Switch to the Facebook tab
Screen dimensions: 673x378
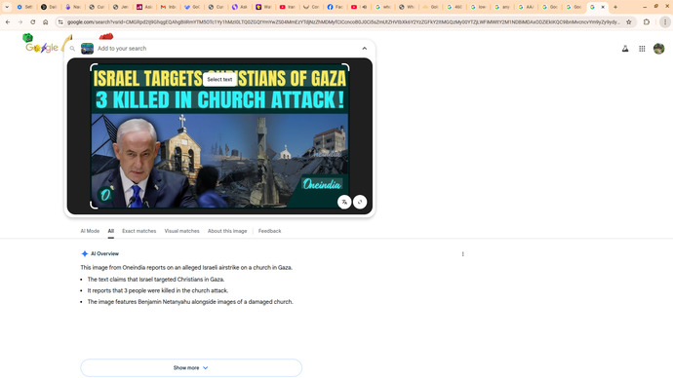(x=335, y=7)
